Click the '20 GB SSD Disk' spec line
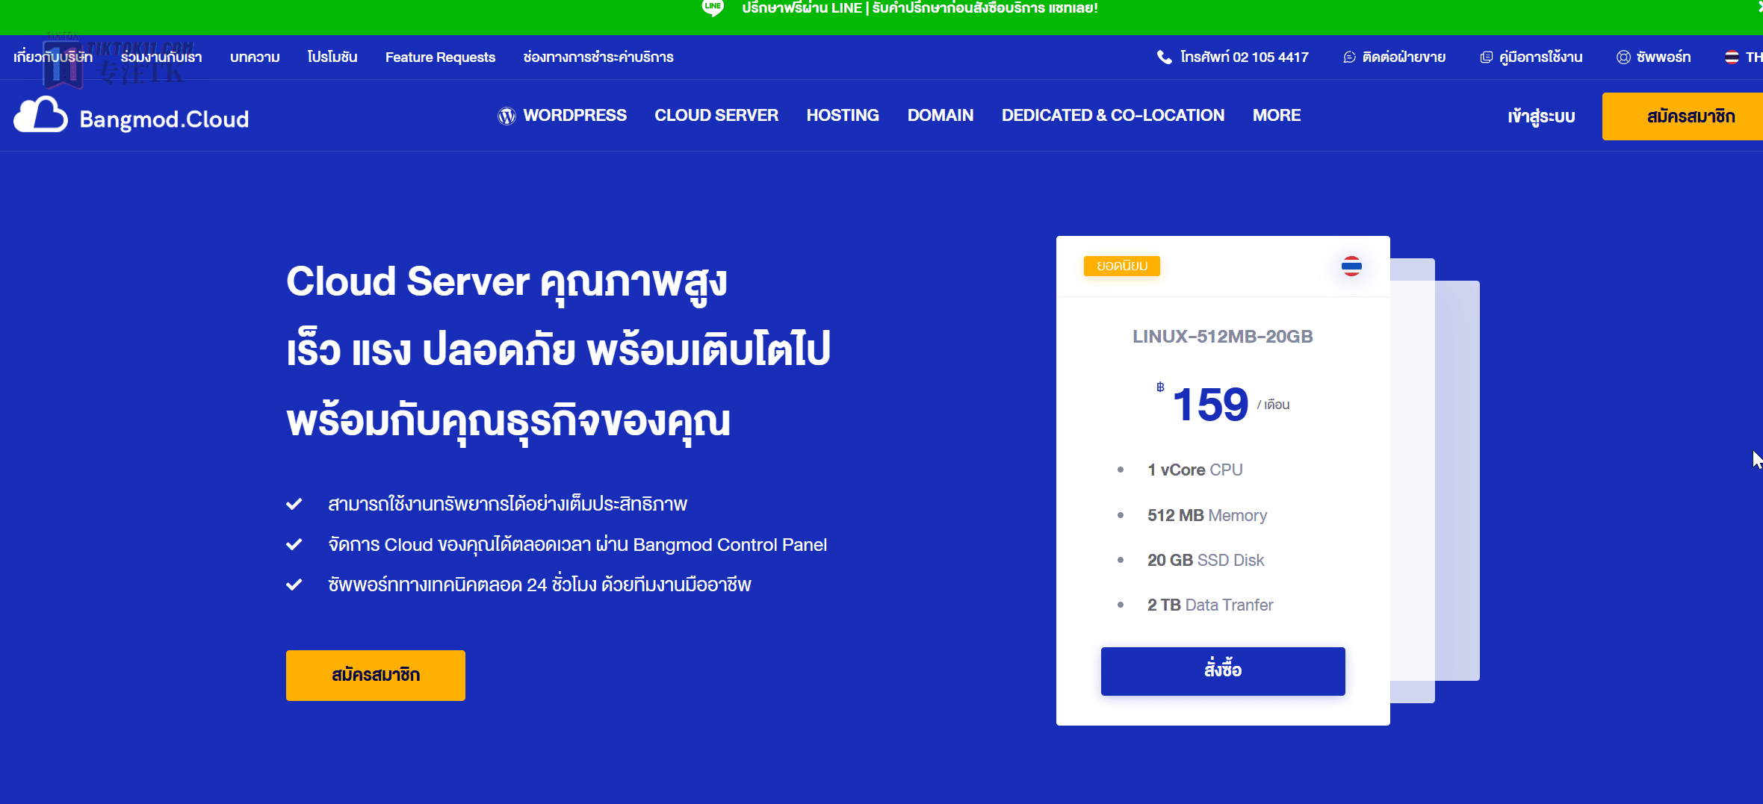Viewport: 1763px width, 804px height. point(1206,561)
